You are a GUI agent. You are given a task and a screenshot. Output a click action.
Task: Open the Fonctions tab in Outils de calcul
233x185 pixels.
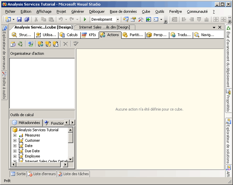coord(54,123)
